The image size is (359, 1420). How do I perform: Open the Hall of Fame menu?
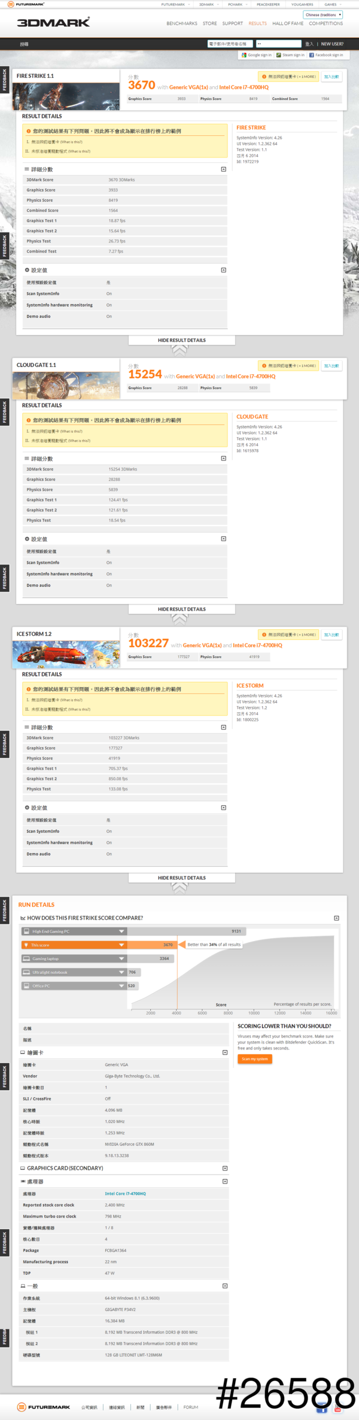(287, 23)
